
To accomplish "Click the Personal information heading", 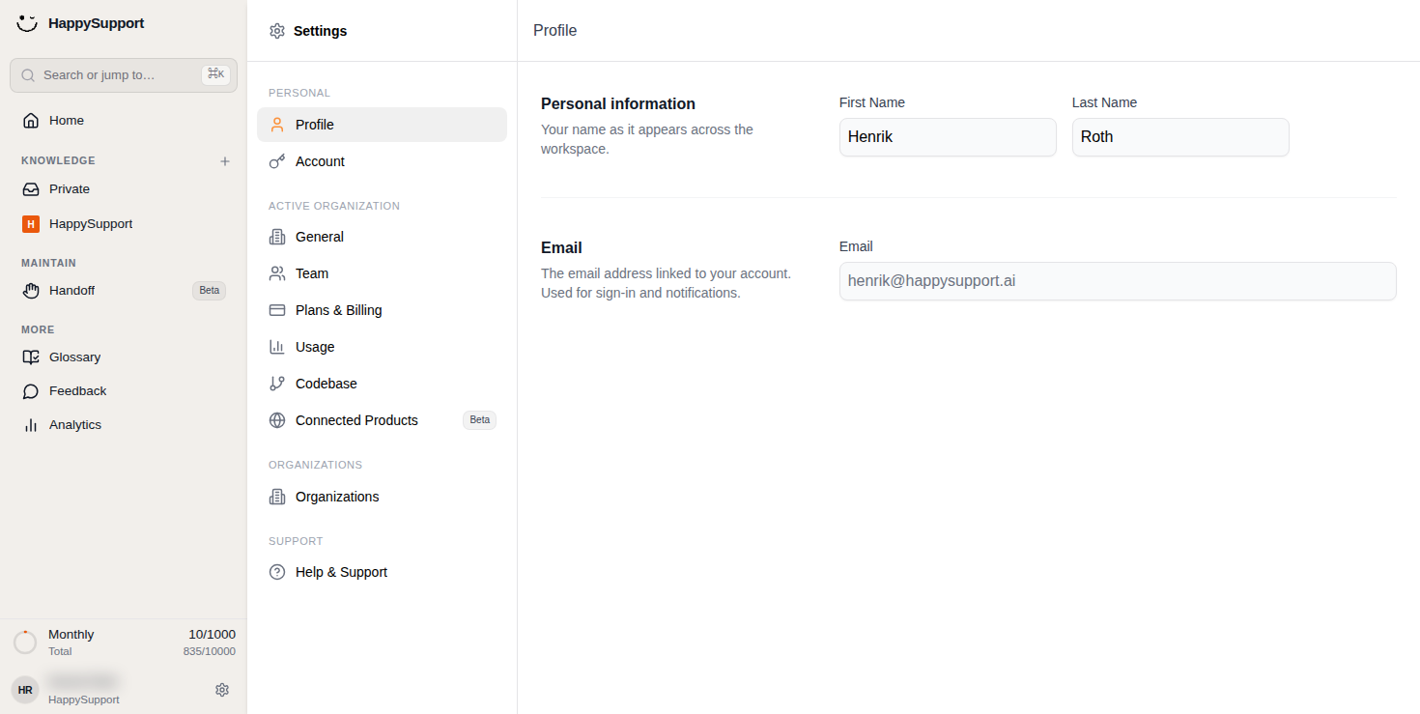I will click(618, 104).
